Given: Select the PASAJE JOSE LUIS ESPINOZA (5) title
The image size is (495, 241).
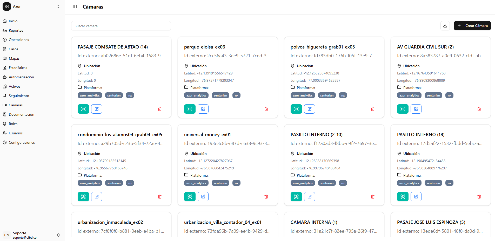Looking at the screenshot, I should pos(431,222).
